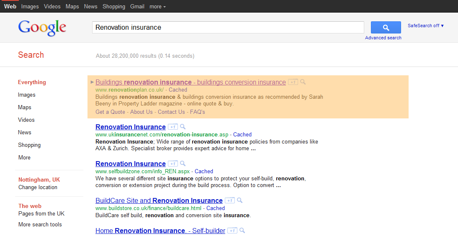Open Buildings renovation insurance result title
Image resolution: width=458 pixels, height=236 pixels.
[190, 82]
